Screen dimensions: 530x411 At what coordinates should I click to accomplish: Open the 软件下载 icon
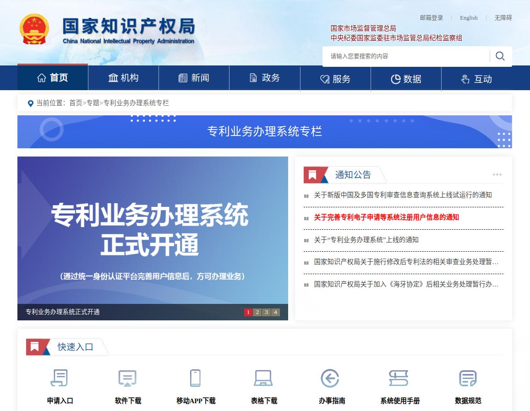click(x=127, y=378)
